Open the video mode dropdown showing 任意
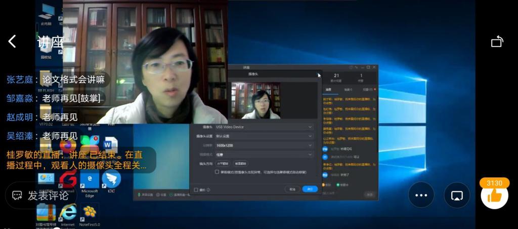 coord(264,155)
